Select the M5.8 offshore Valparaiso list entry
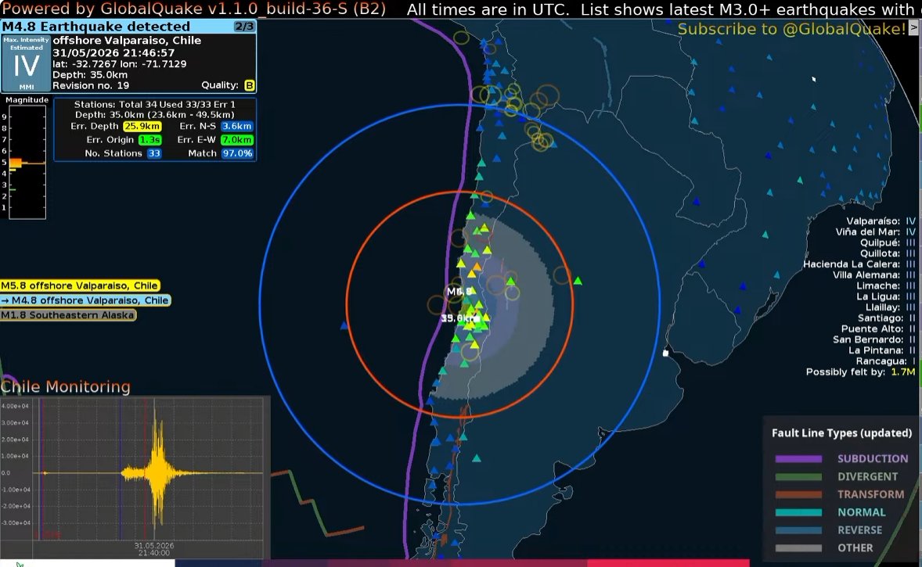The width and height of the screenshot is (922, 567). coord(80,285)
